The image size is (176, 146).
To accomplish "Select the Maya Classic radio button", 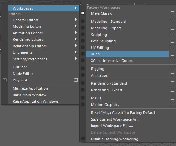I will pos(83,13).
